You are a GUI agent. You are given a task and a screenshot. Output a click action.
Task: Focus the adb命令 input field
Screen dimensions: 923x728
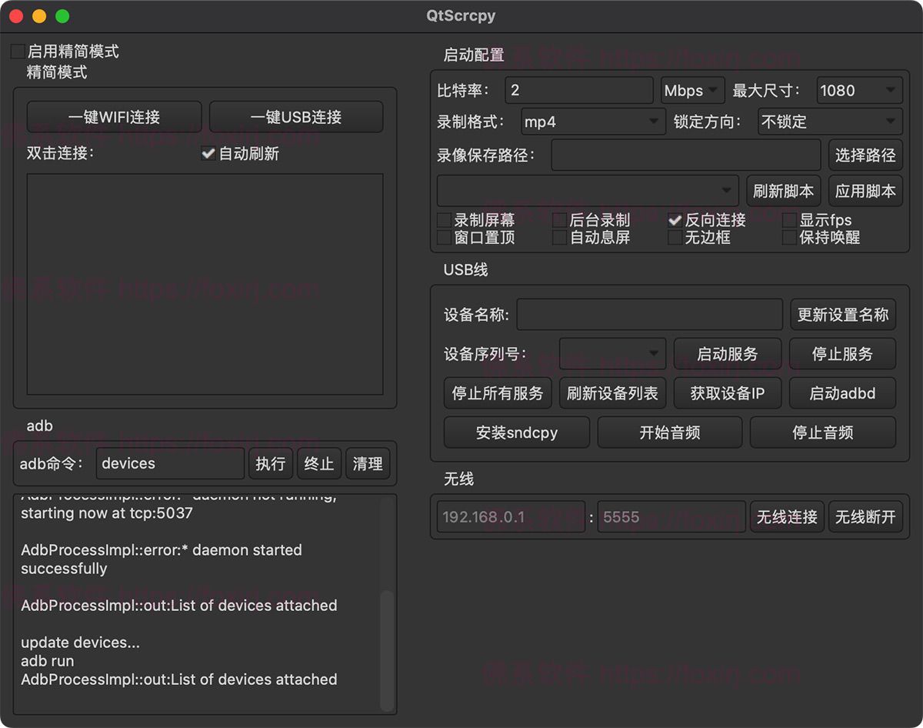(170, 463)
